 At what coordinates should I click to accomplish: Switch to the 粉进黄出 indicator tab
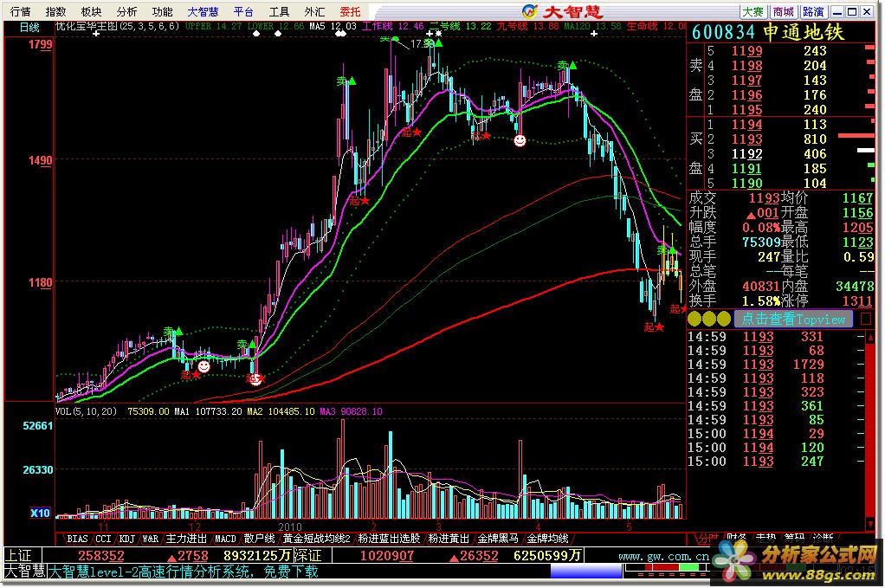tap(449, 539)
